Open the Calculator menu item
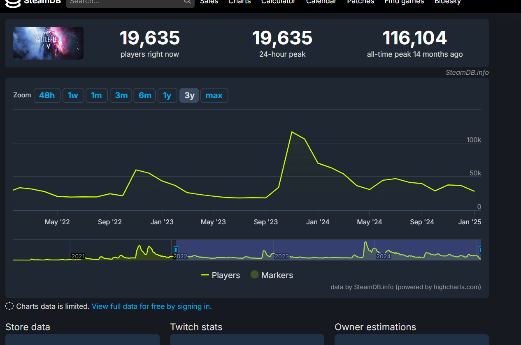 pyautogui.click(x=278, y=2)
